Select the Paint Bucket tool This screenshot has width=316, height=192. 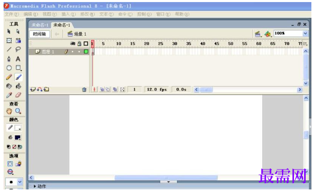[x=18, y=86]
